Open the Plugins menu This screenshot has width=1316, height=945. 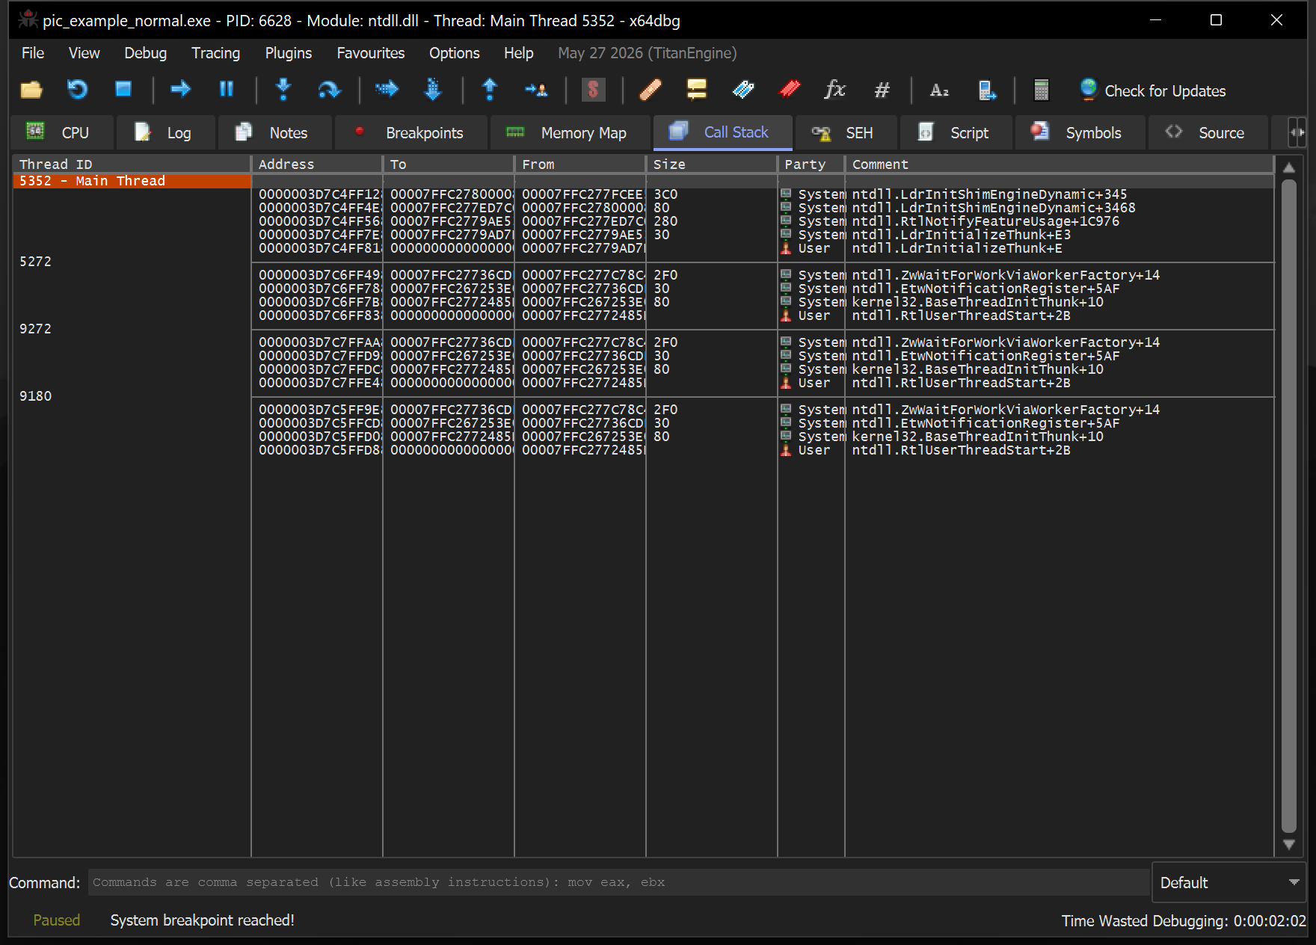[x=288, y=53]
